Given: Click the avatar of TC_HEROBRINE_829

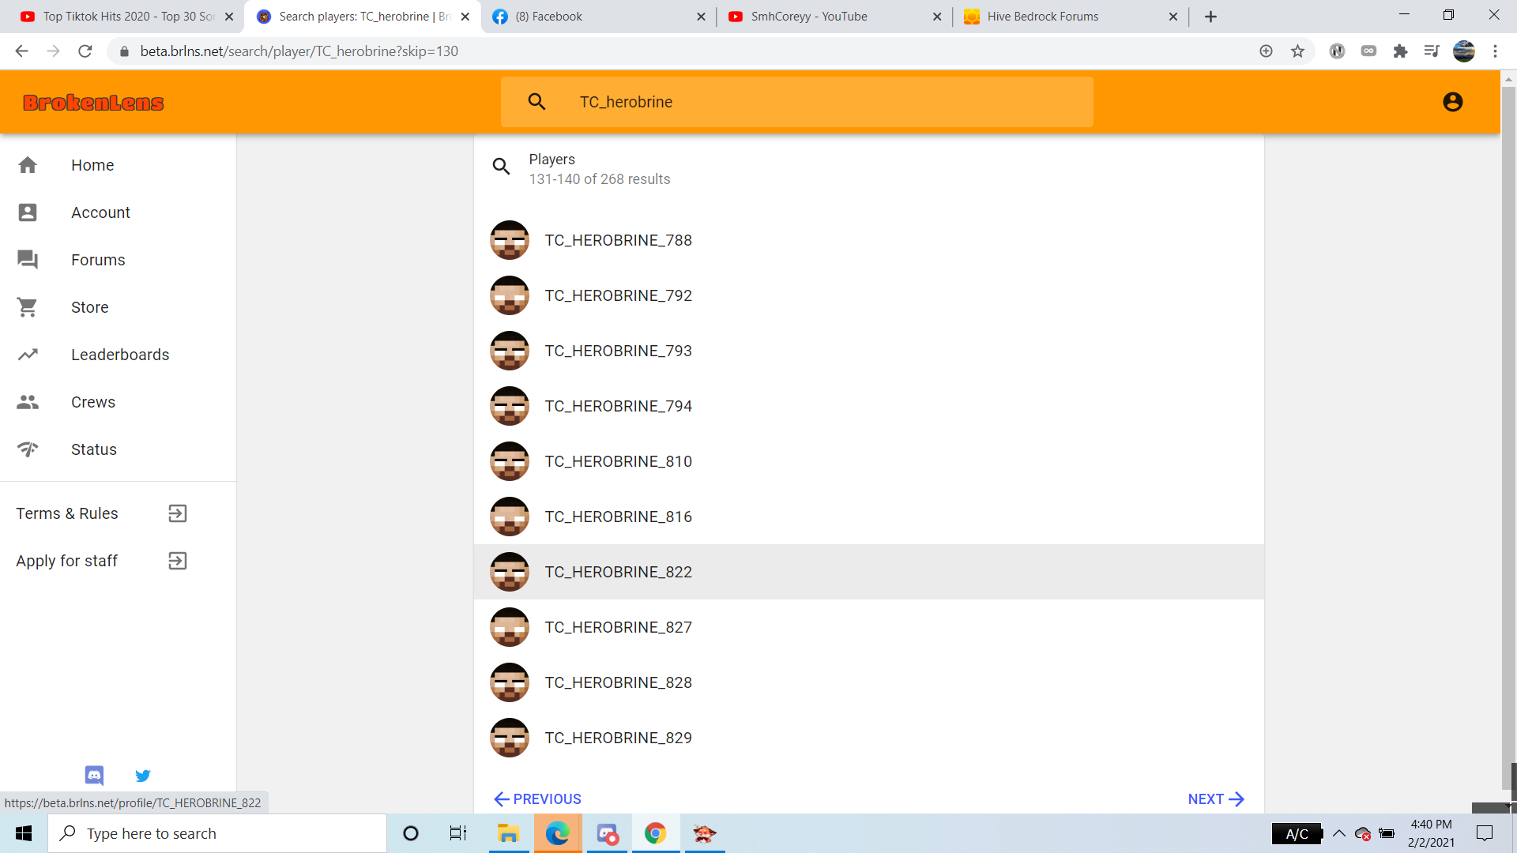Looking at the screenshot, I should coord(510,738).
